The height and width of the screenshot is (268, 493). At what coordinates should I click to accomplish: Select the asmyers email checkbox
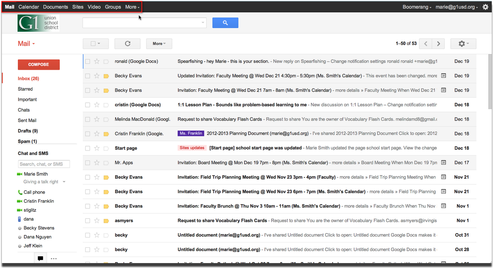coord(88,221)
